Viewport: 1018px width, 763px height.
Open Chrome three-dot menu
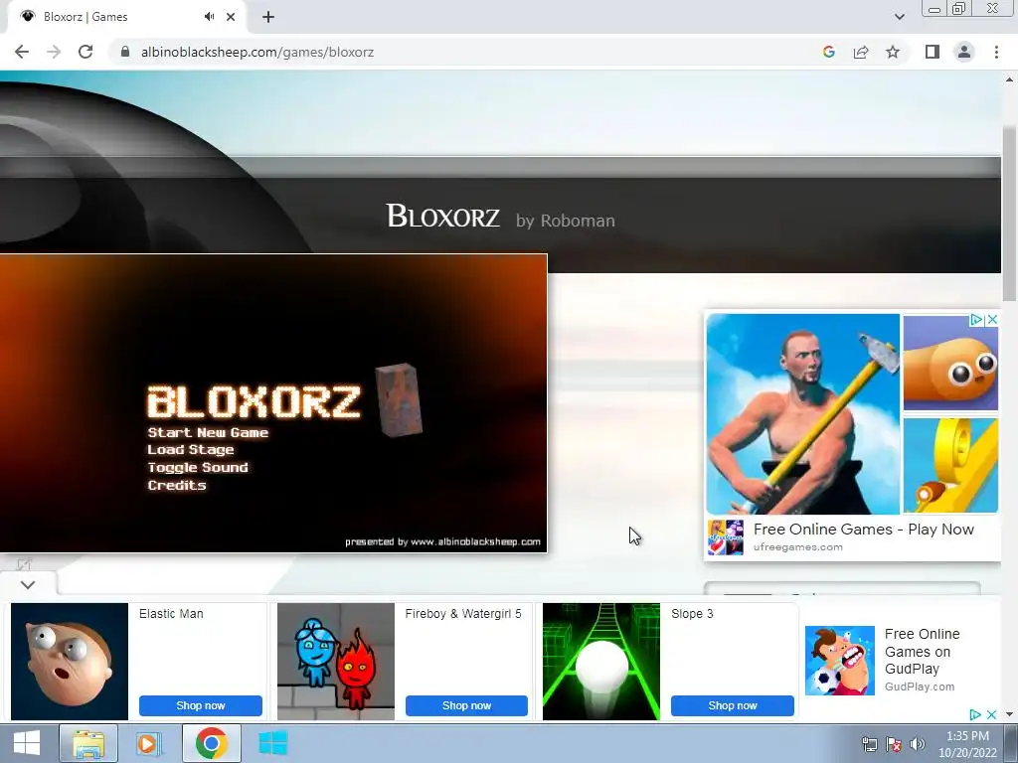coord(996,52)
